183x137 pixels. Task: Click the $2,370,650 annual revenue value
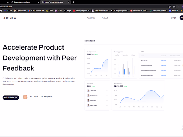[x=118, y=86]
